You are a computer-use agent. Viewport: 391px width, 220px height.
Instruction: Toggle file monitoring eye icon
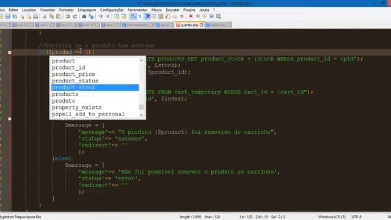pos(182,16)
